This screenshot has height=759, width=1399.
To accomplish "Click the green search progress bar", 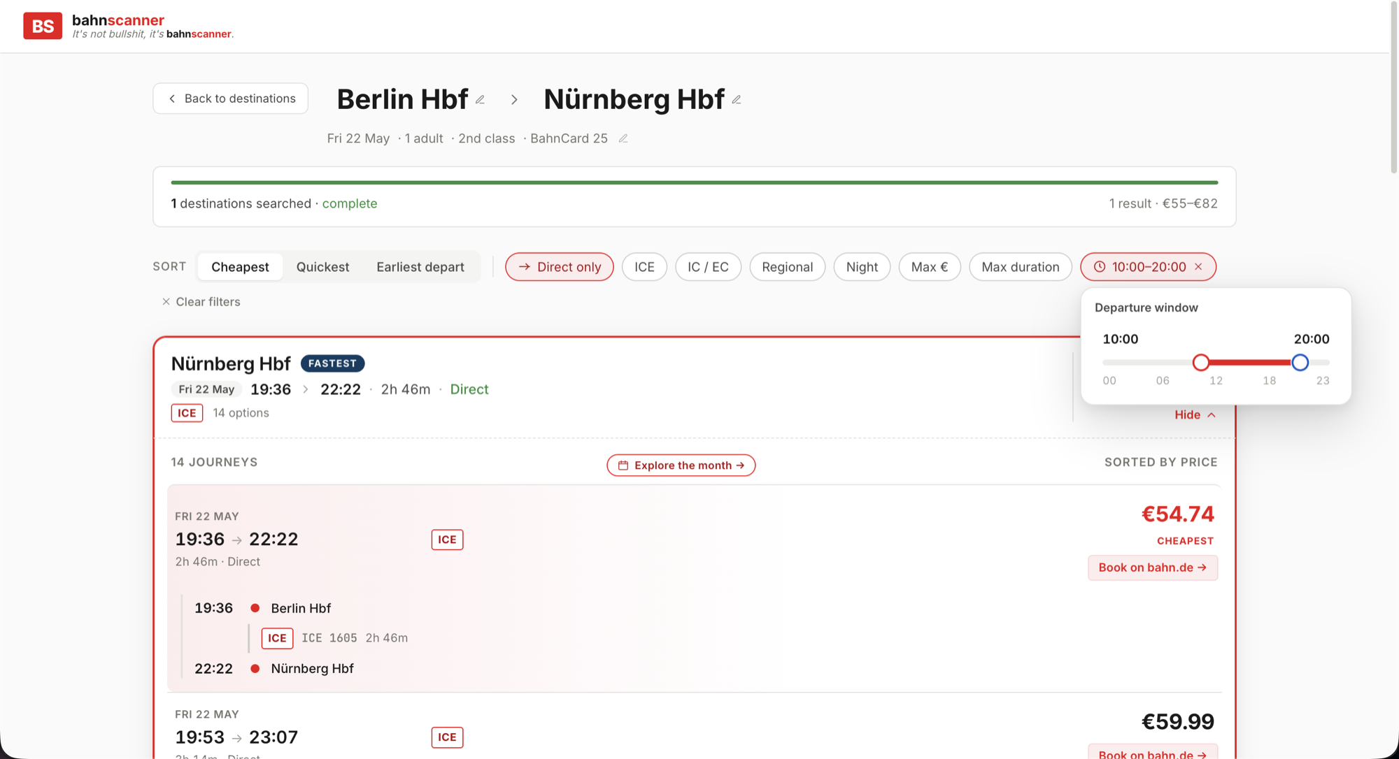I will click(695, 182).
